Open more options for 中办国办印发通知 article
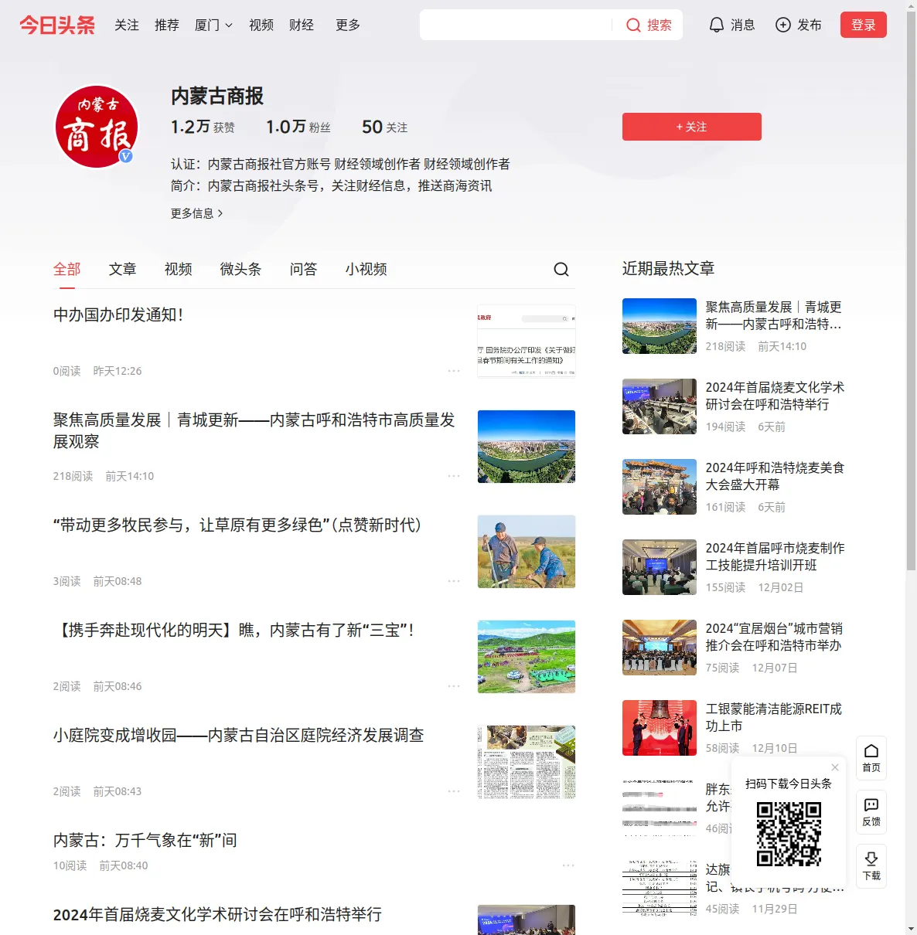The image size is (917, 935). click(x=454, y=371)
